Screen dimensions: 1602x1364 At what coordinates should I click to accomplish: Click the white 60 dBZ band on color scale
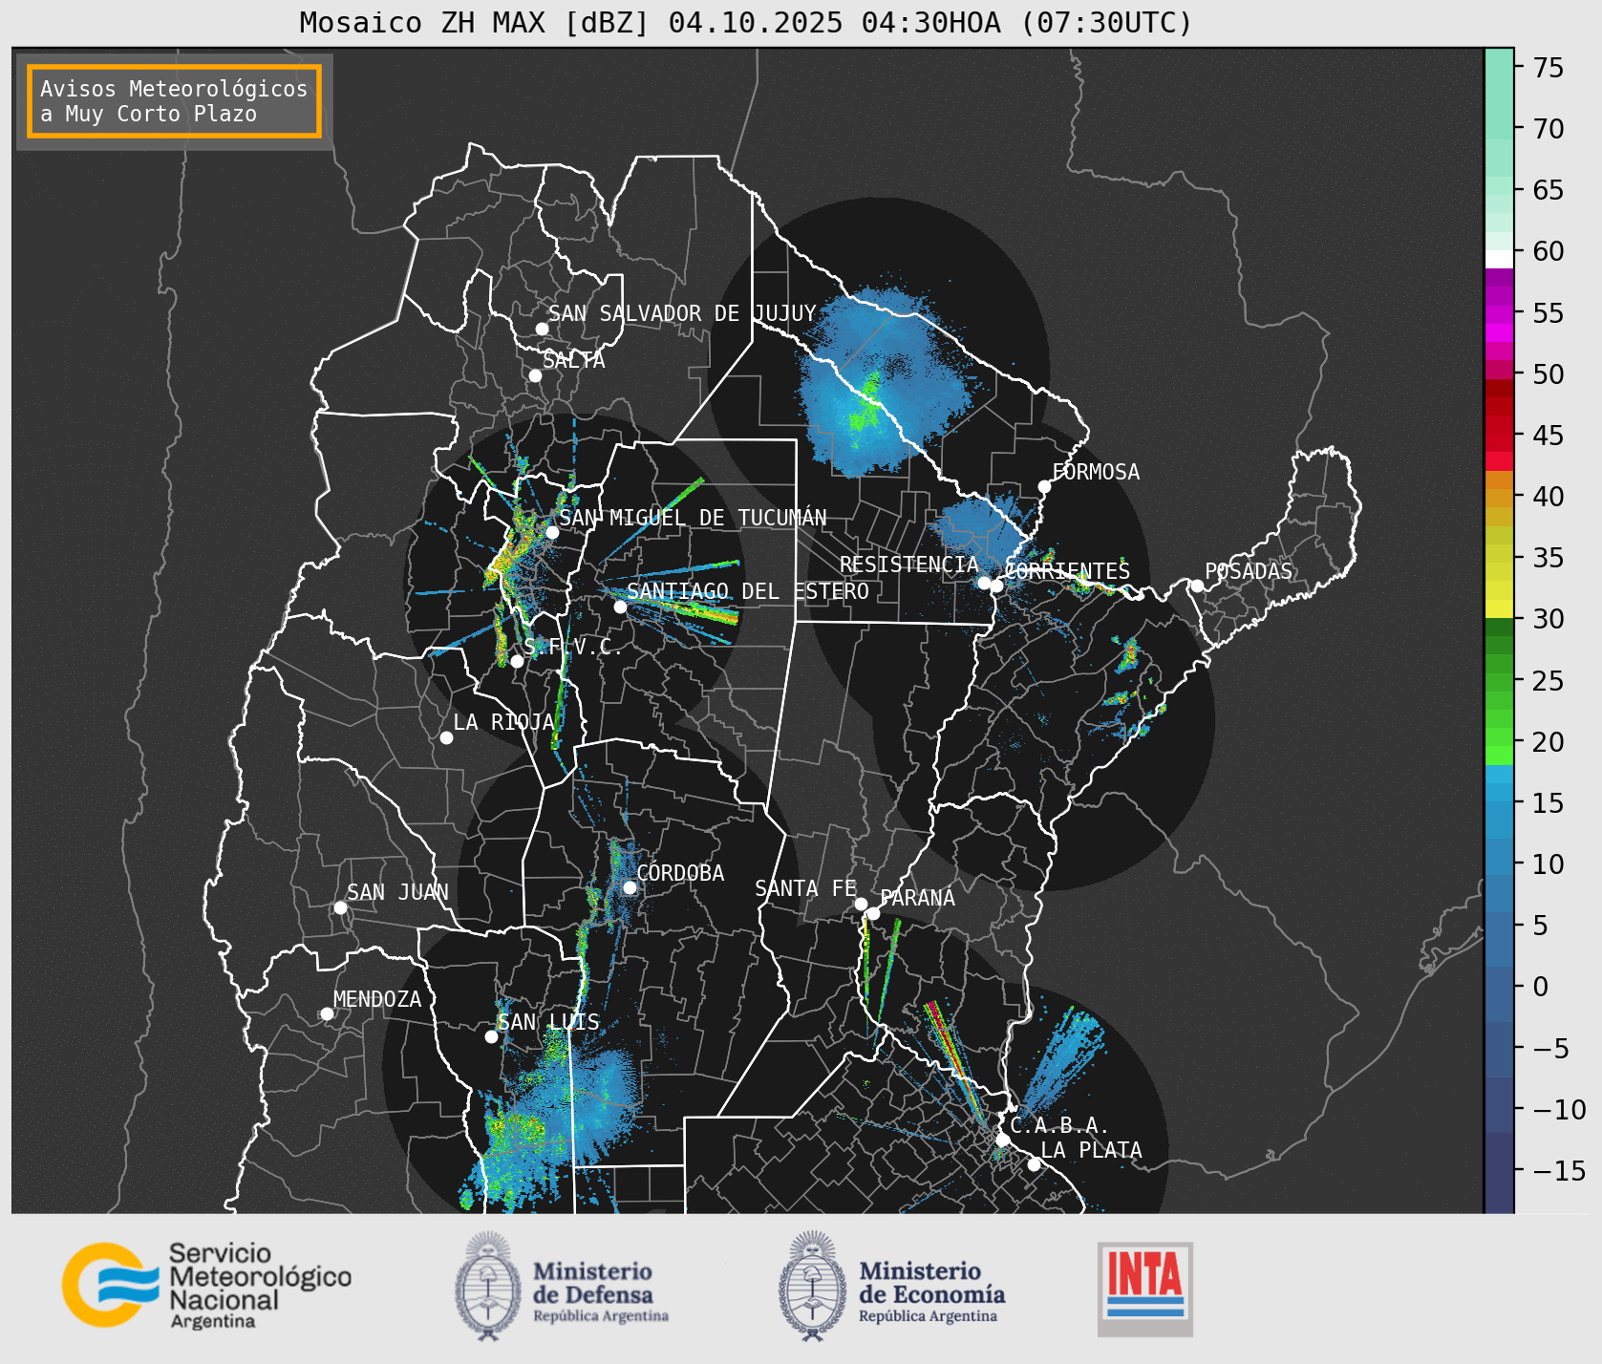[1499, 259]
